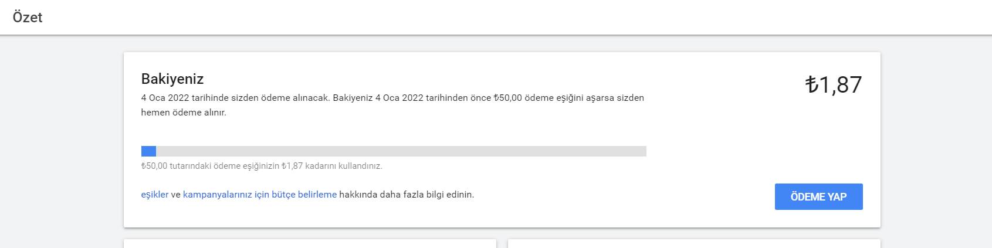Open kampanyalarınız için bütçe belirleme link
The width and height of the screenshot is (992, 248).
[x=260, y=195]
